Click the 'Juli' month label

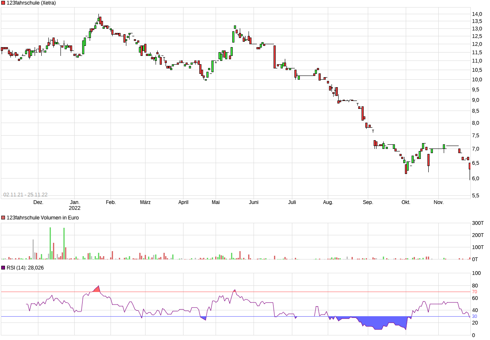(292, 202)
